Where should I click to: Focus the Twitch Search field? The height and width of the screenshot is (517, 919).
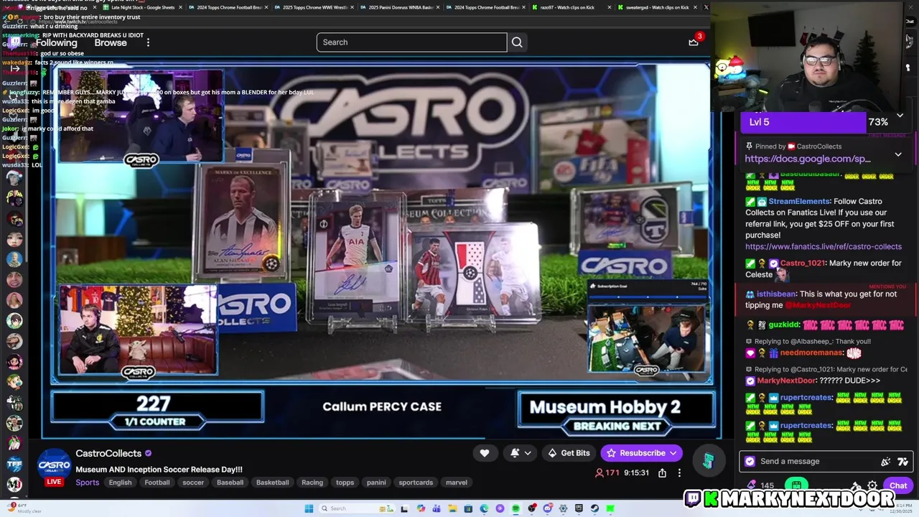point(411,42)
